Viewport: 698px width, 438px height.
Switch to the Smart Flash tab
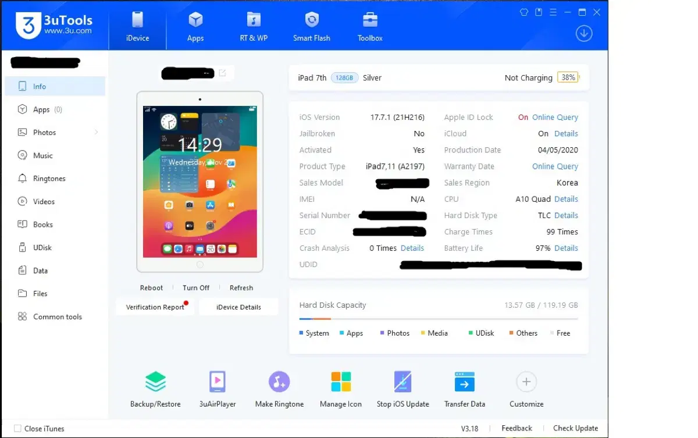coord(312,27)
